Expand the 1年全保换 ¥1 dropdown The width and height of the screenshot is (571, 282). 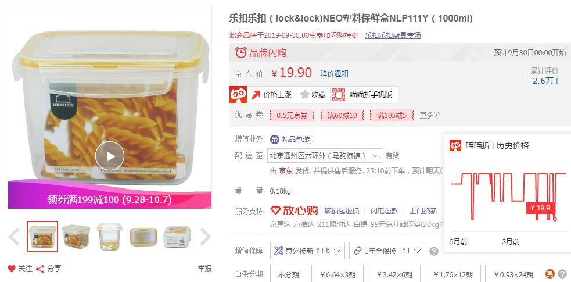(x=387, y=251)
